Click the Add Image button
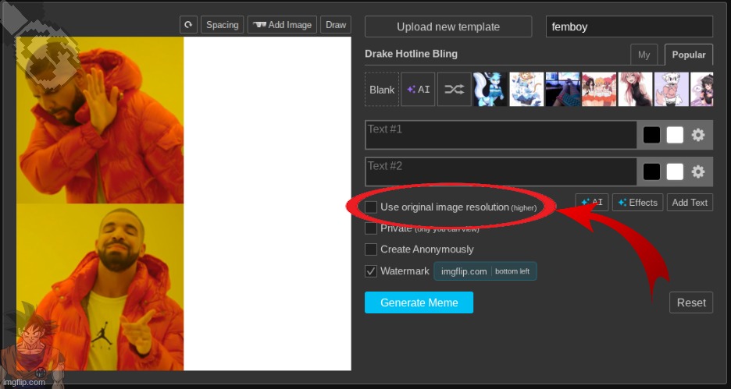The height and width of the screenshot is (389, 731). (x=282, y=25)
